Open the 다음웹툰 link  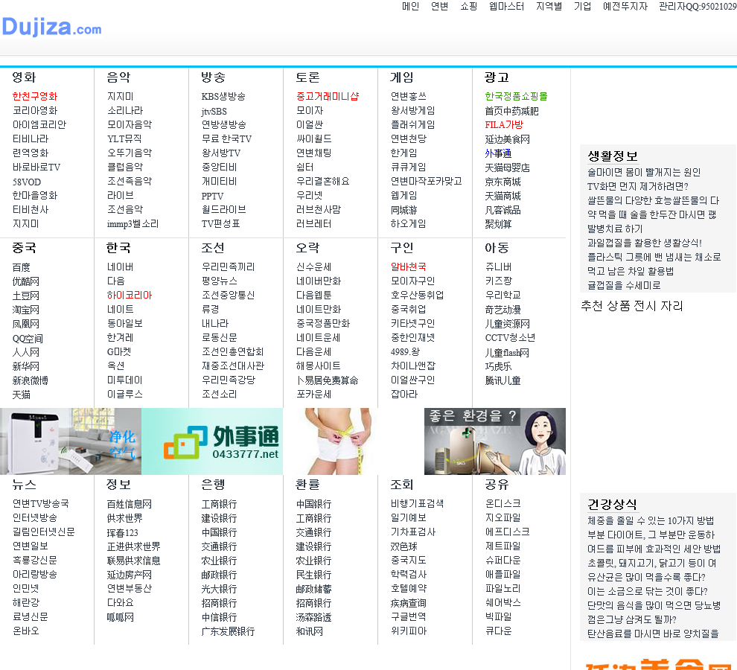coord(314,295)
